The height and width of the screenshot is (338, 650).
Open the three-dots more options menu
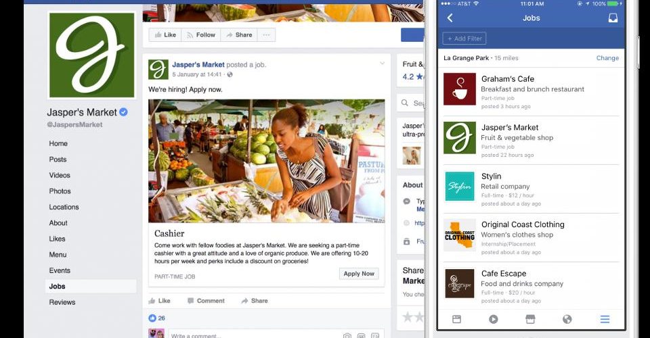pos(266,35)
